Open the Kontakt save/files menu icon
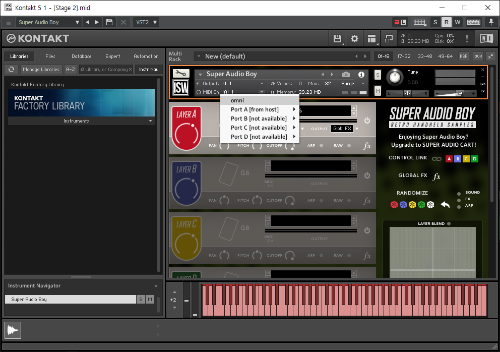 [x=337, y=39]
